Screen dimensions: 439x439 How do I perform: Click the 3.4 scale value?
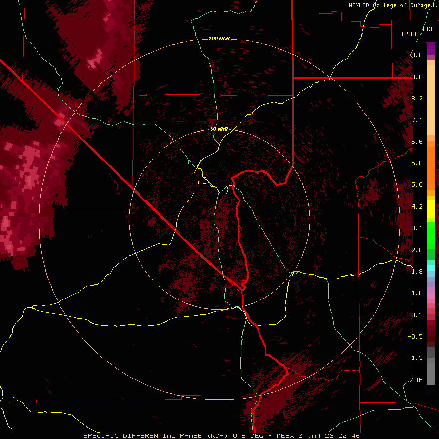coord(417,228)
